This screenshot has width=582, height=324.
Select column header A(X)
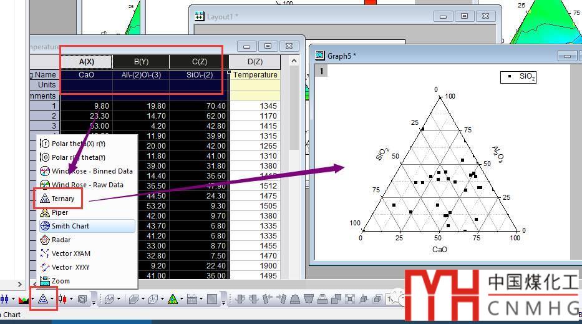coord(86,62)
